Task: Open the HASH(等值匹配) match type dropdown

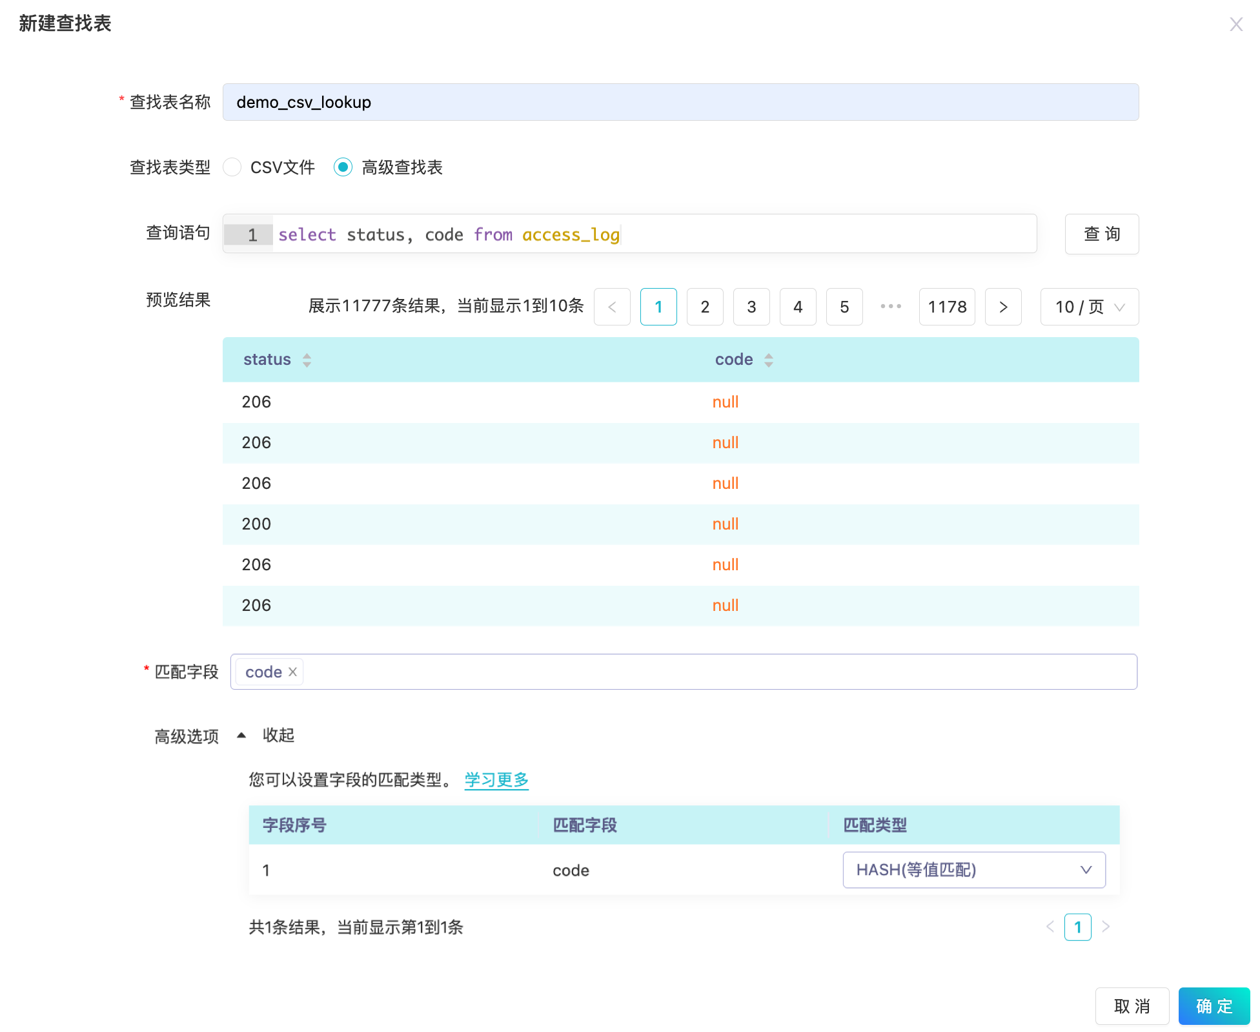Action: [973, 870]
